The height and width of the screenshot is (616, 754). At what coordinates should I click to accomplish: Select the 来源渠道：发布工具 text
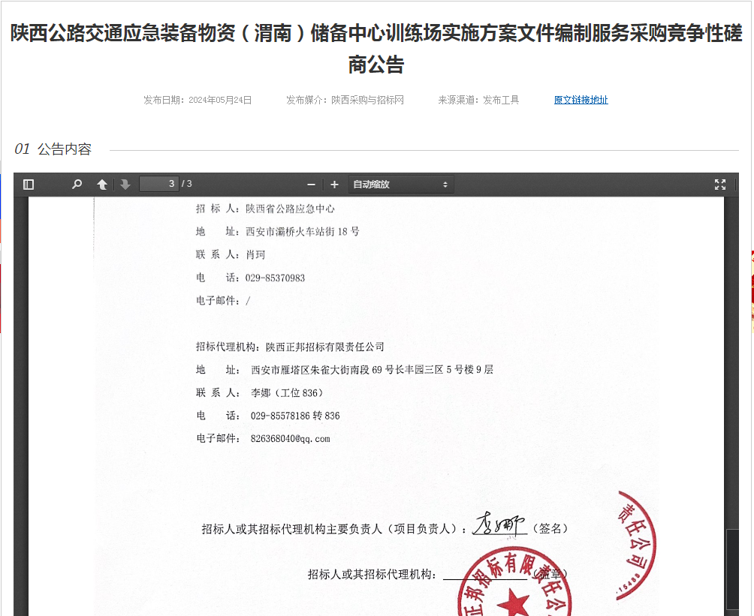(x=478, y=100)
